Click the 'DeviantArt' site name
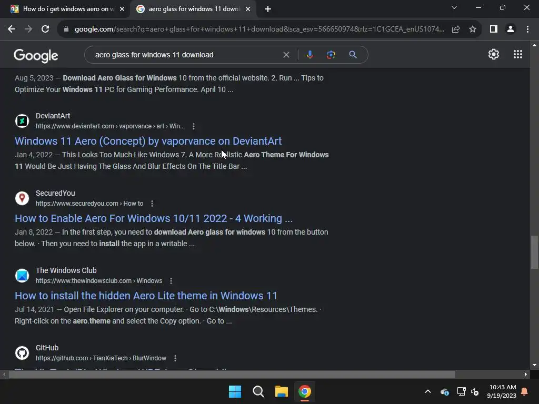The height and width of the screenshot is (404, 539). [x=53, y=116]
